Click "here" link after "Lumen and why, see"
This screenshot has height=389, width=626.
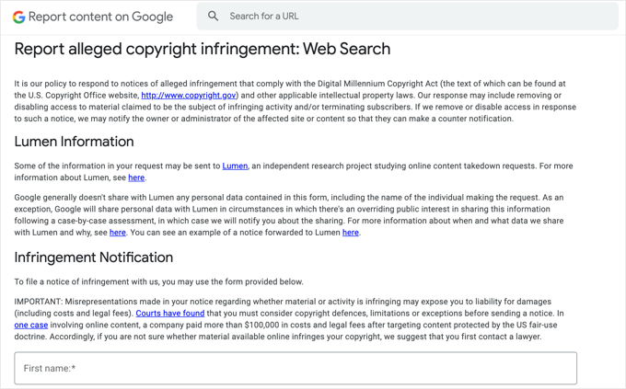118,233
